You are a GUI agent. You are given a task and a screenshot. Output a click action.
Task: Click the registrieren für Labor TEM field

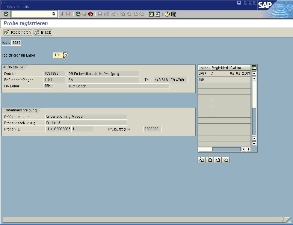point(58,55)
